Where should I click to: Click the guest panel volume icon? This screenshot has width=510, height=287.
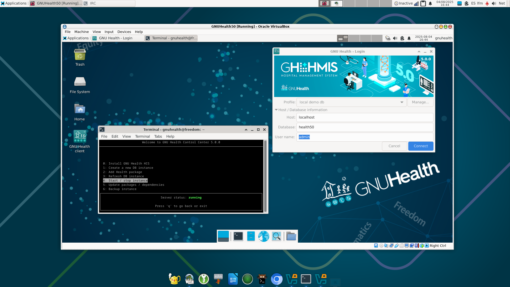pos(395,38)
